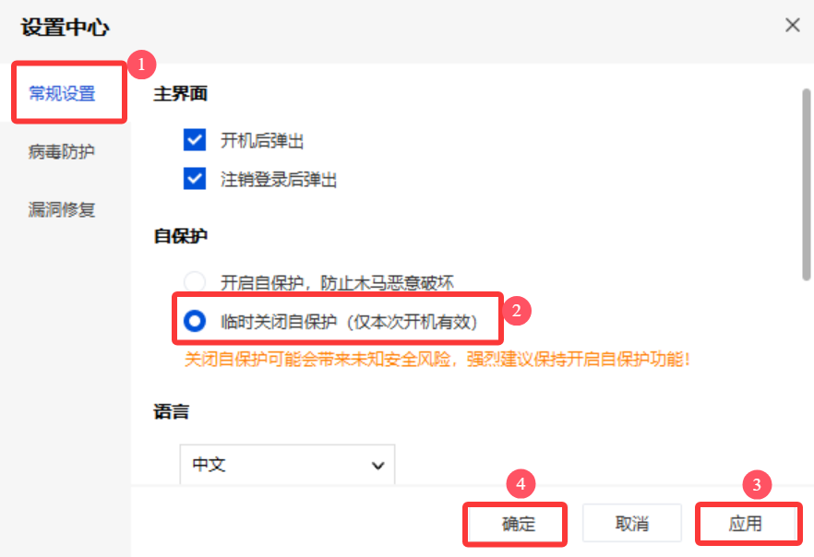
Task: Apply changes with the 应用 button
Action: coord(746,524)
